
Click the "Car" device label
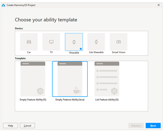coord(29,52)
